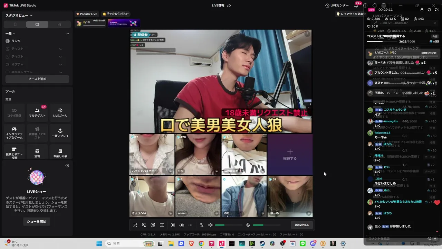
Task: Select the landscape layout tab
Action: pos(37,25)
